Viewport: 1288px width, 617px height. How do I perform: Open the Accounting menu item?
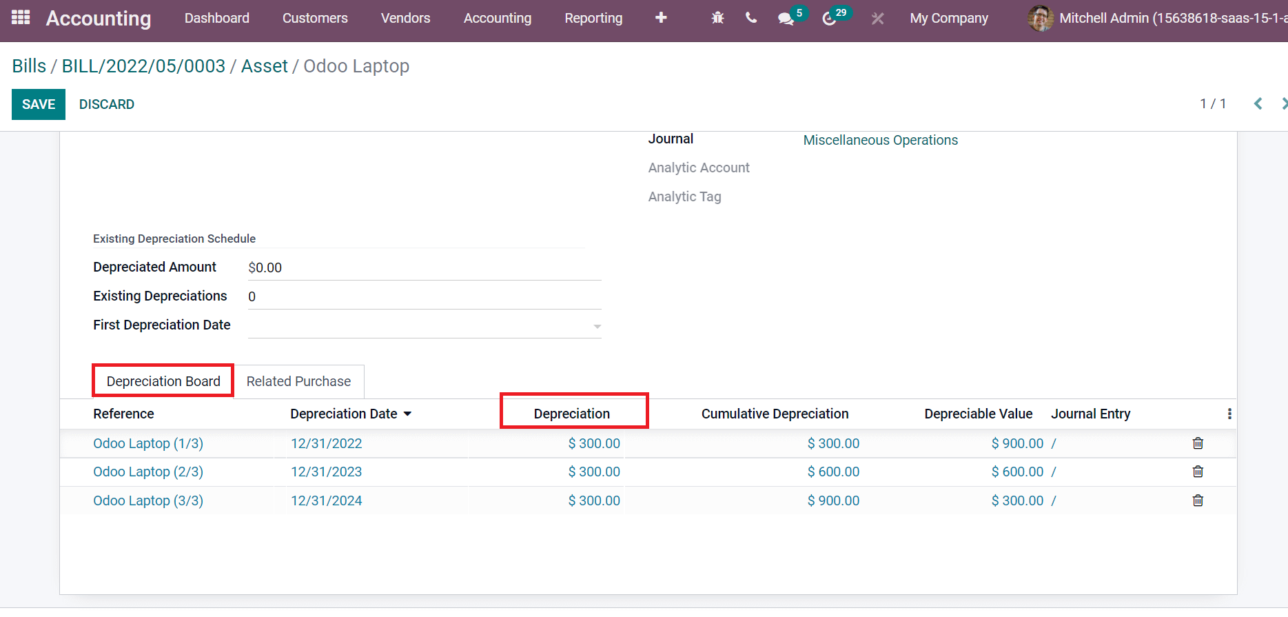tap(498, 18)
